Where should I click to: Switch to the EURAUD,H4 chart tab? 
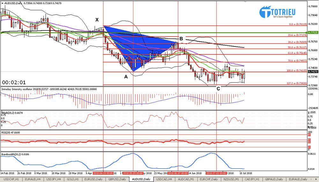(33, 179)
